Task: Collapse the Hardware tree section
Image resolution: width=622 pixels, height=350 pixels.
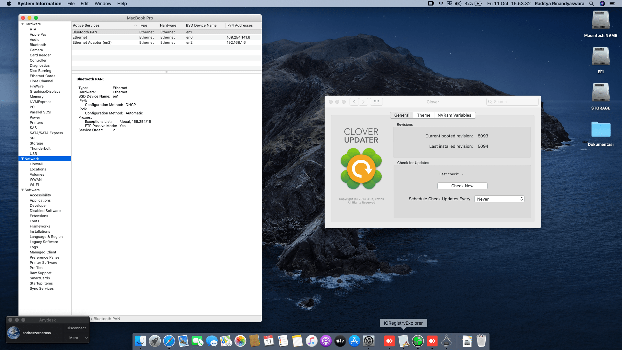Action: pos(22,24)
